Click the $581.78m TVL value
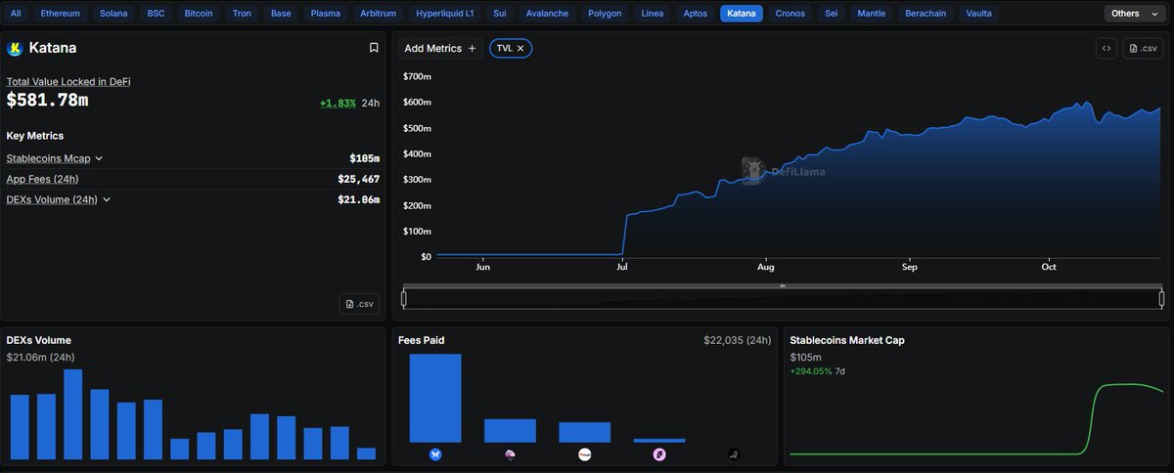The height and width of the screenshot is (473, 1174). (x=48, y=101)
